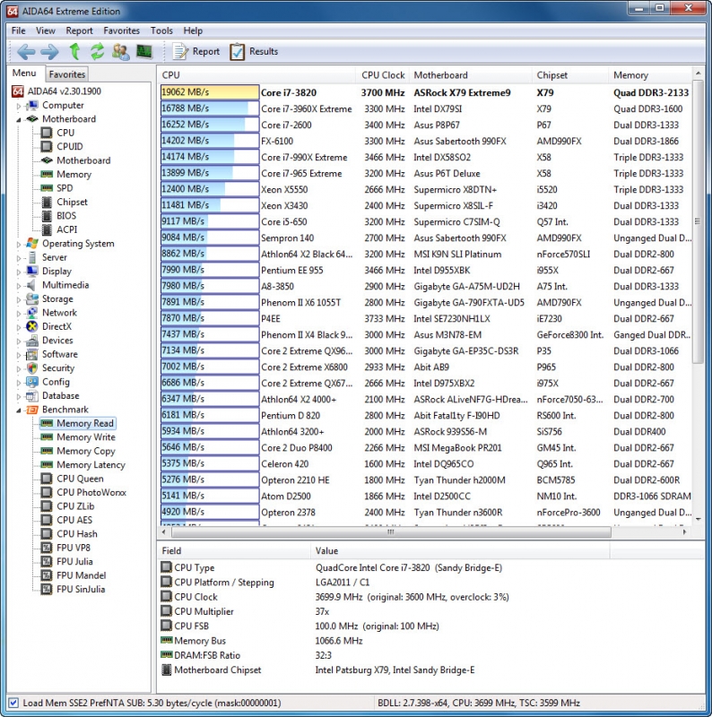Screen dimensions: 712x717
Task: Click the Forward navigation arrow
Action: click(x=49, y=52)
